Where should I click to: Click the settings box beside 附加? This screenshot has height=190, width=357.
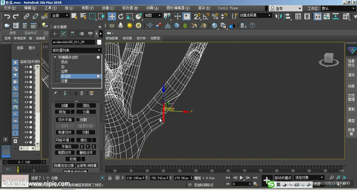click(x=73, y=112)
